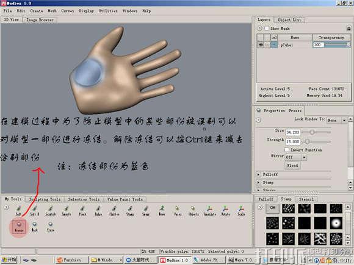
Task: Open the File menu
Action: tap(7, 11)
